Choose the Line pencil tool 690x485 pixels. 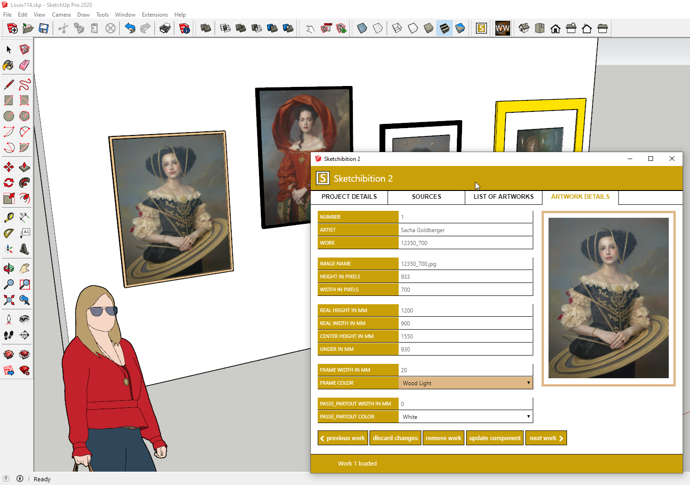(x=9, y=85)
